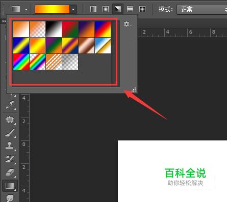Pick Transparent Stripes gradient swatch

coord(54,62)
